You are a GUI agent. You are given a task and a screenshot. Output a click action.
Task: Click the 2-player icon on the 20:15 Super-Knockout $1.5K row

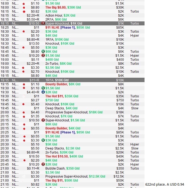pyautogui.click(x=43, y=120)
